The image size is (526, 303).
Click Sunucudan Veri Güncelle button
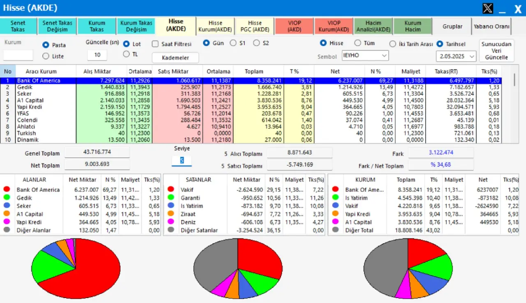tap(496, 50)
